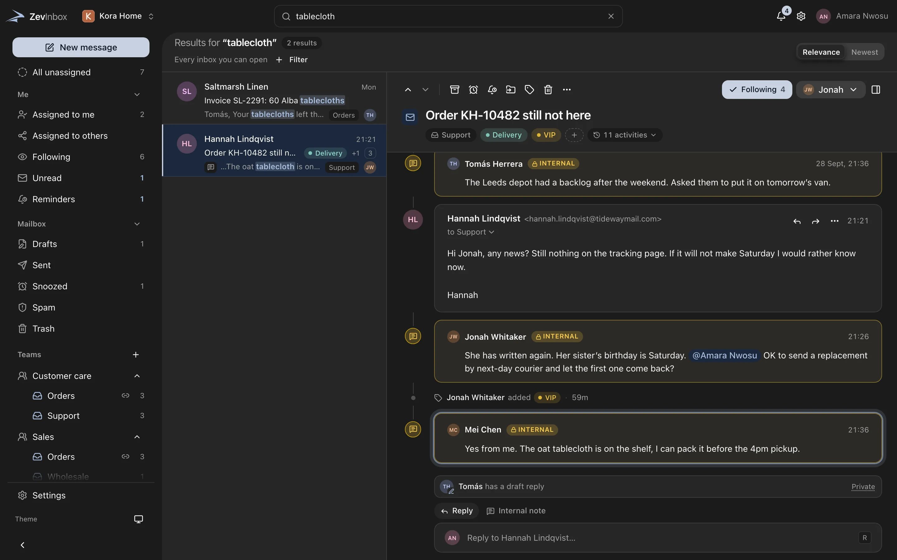Collapse the sidebar with back chevron
Viewport: 897px width, 560px height.
coord(22,545)
